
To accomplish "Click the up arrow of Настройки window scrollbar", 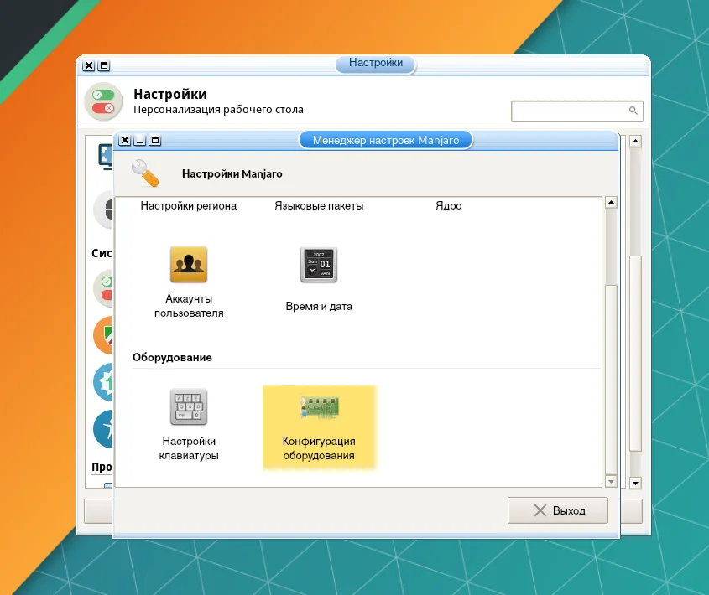I will (635, 141).
